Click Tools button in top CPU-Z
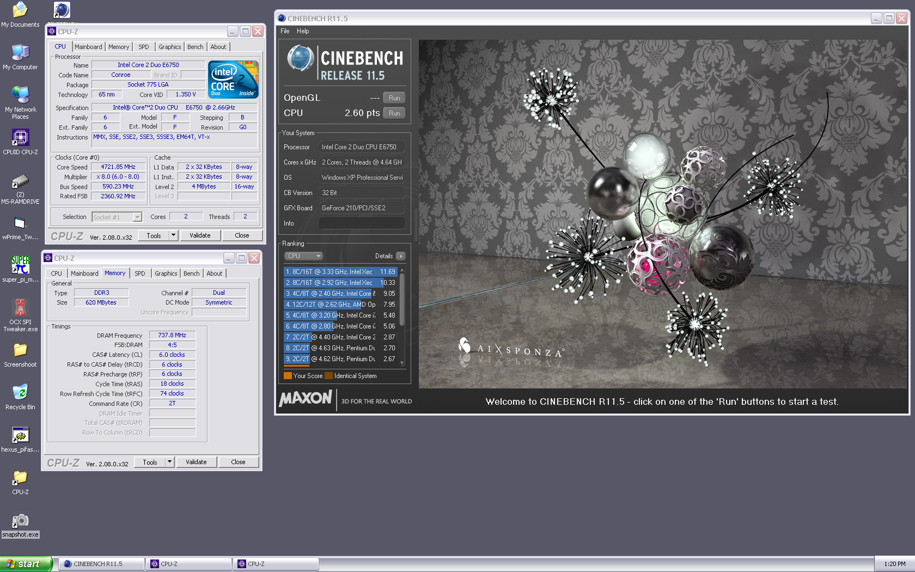 (x=154, y=235)
